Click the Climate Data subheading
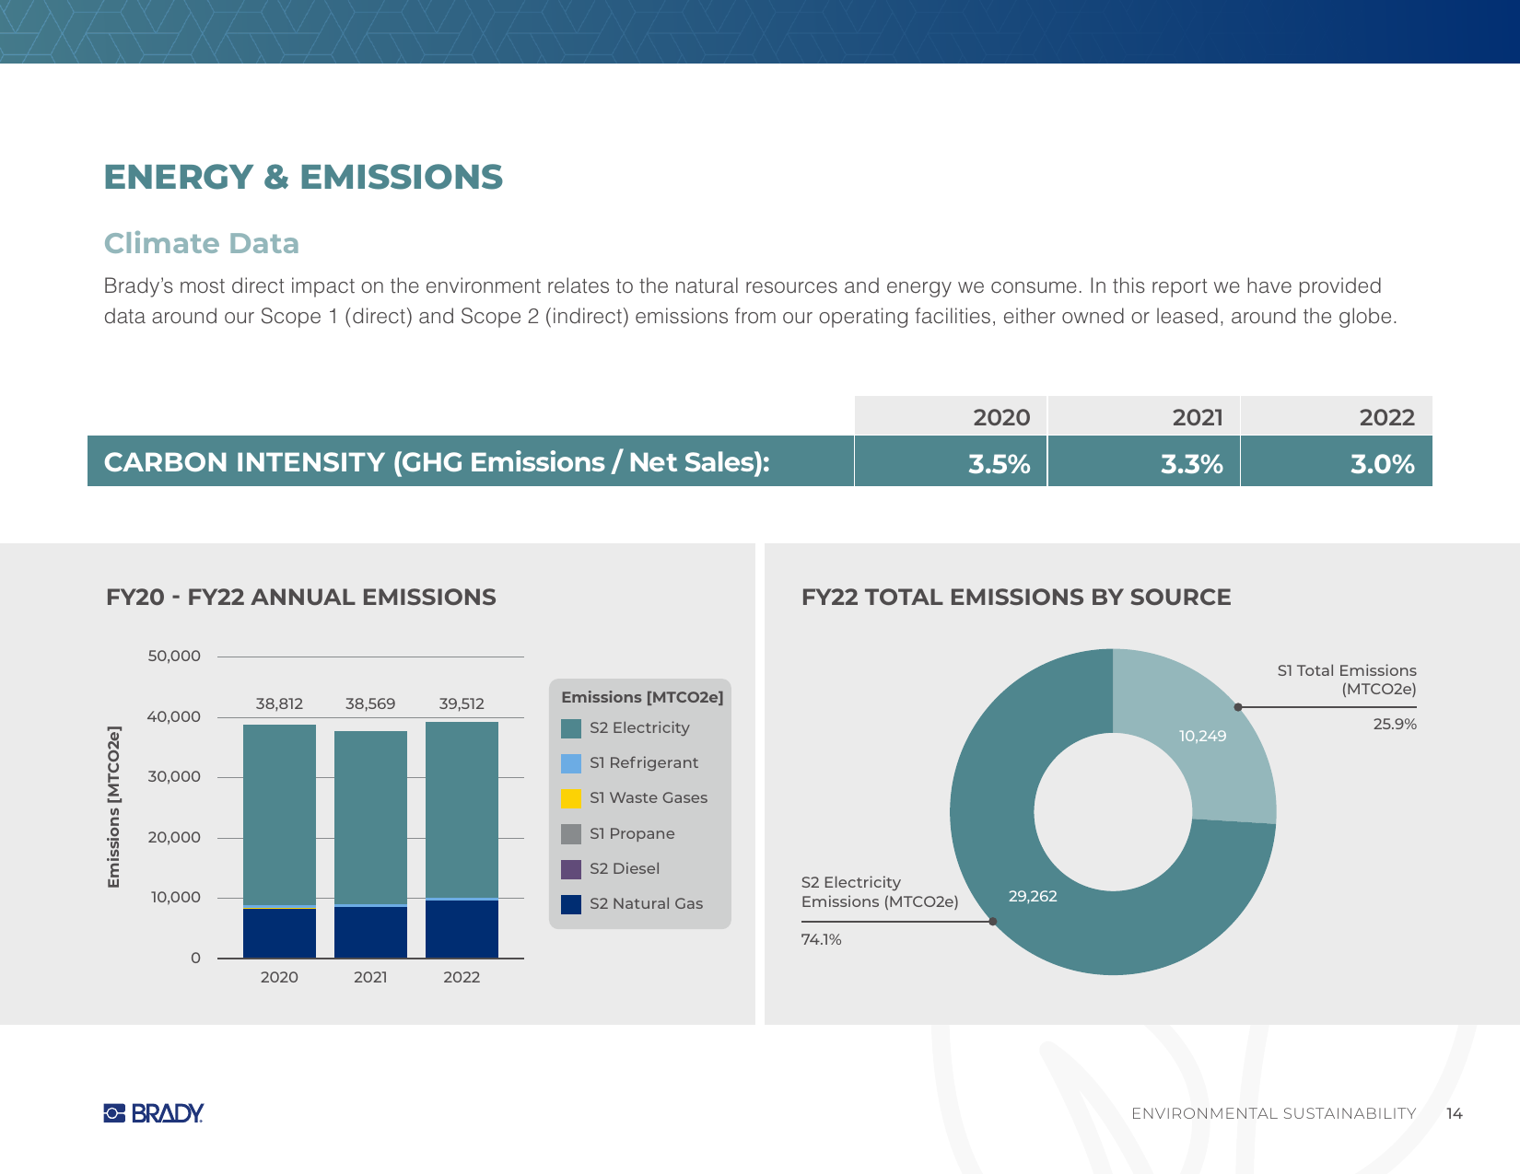1520x1174 pixels. coord(202,243)
